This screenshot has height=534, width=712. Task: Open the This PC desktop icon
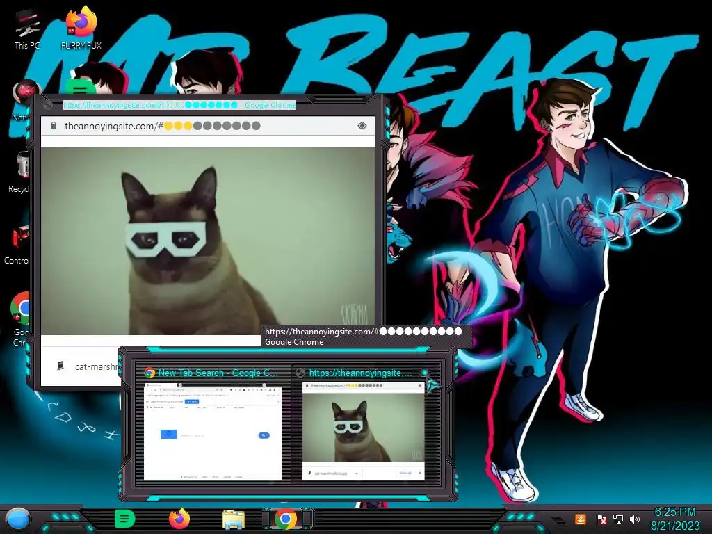(27, 29)
